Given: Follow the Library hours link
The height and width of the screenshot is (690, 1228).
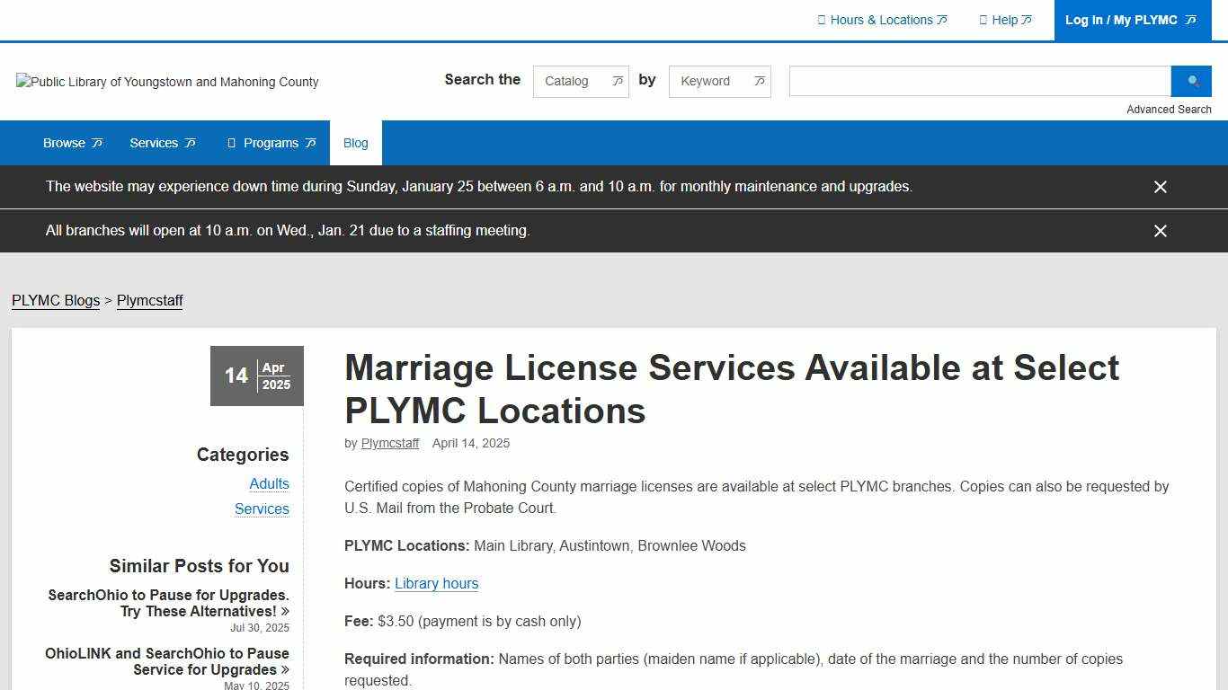Looking at the screenshot, I should coord(436,583).
